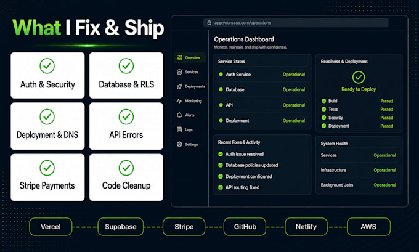The width and height of the screenshot is (419, 252).
Task: Click check icon beside Security readiness row
Action: (x=324, y=118)
